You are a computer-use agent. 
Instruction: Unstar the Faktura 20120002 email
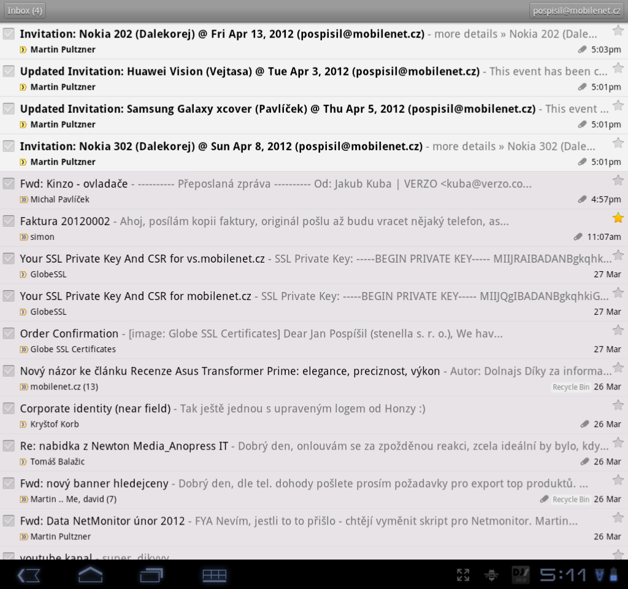[618, 218]
